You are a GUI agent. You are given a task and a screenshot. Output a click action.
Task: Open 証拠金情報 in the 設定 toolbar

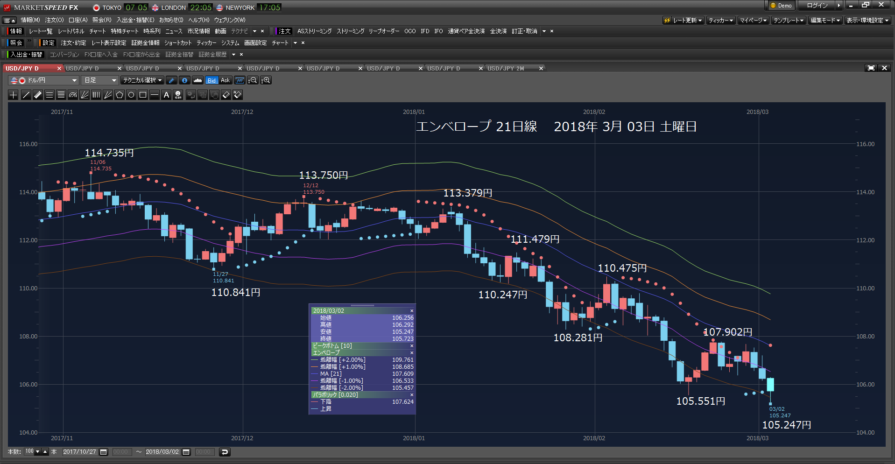click(x=145, y=43)
